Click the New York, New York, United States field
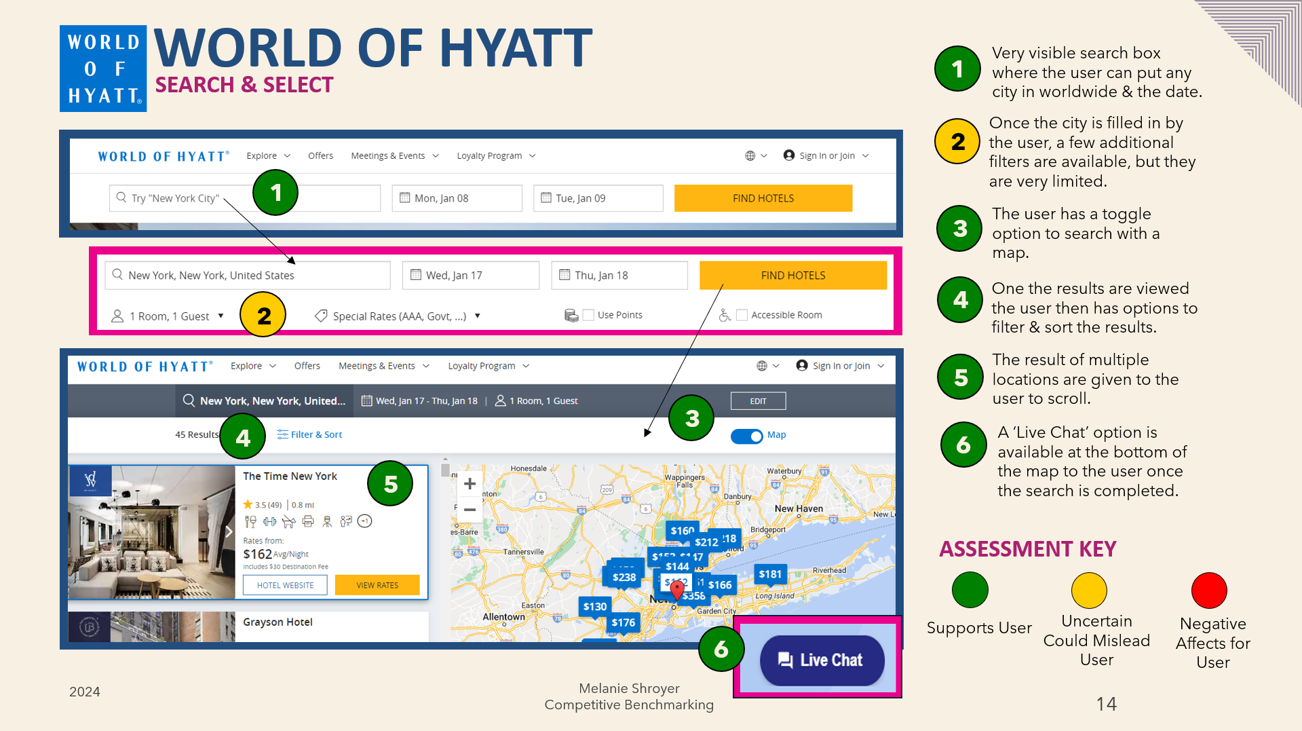The width and height of the screenshot is (1302, 731). (x=248, y=275)
